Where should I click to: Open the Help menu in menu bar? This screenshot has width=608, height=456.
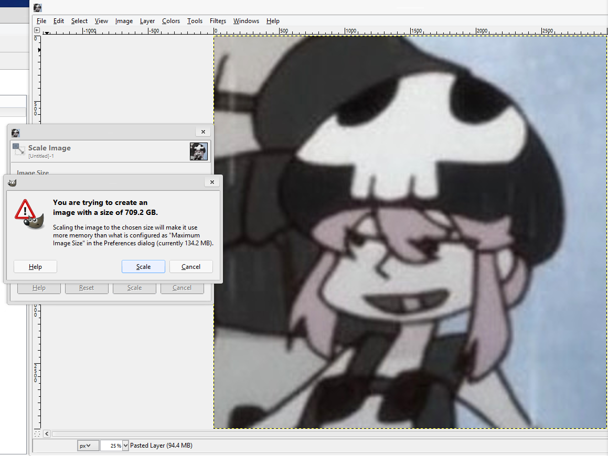(273, 21)
